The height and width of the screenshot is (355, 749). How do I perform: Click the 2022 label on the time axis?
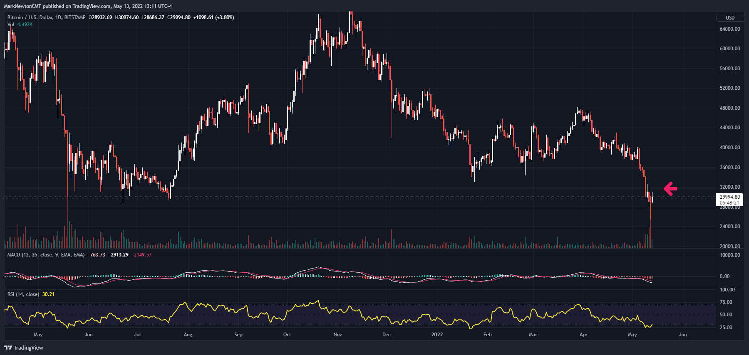(437, 335)
